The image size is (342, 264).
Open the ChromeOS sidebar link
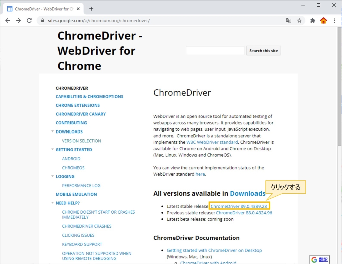click(73, 168)
